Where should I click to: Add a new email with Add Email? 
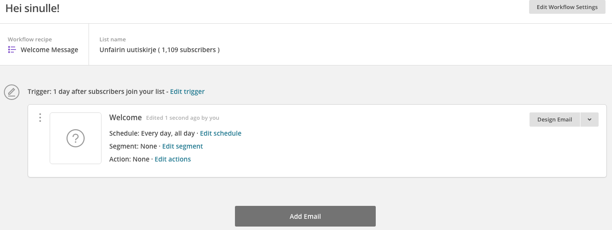point(305,216)
